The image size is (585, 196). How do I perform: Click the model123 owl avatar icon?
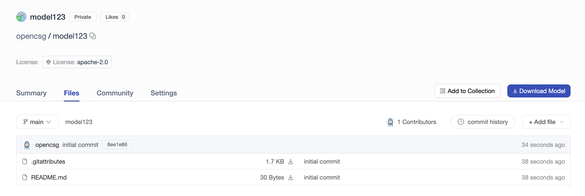click(x=21, y=17)
